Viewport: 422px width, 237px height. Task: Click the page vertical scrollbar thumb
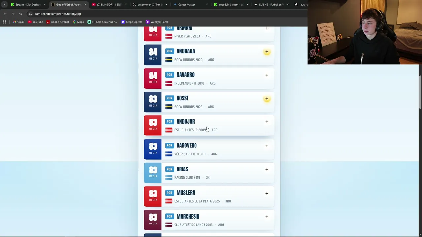[420, 92]
